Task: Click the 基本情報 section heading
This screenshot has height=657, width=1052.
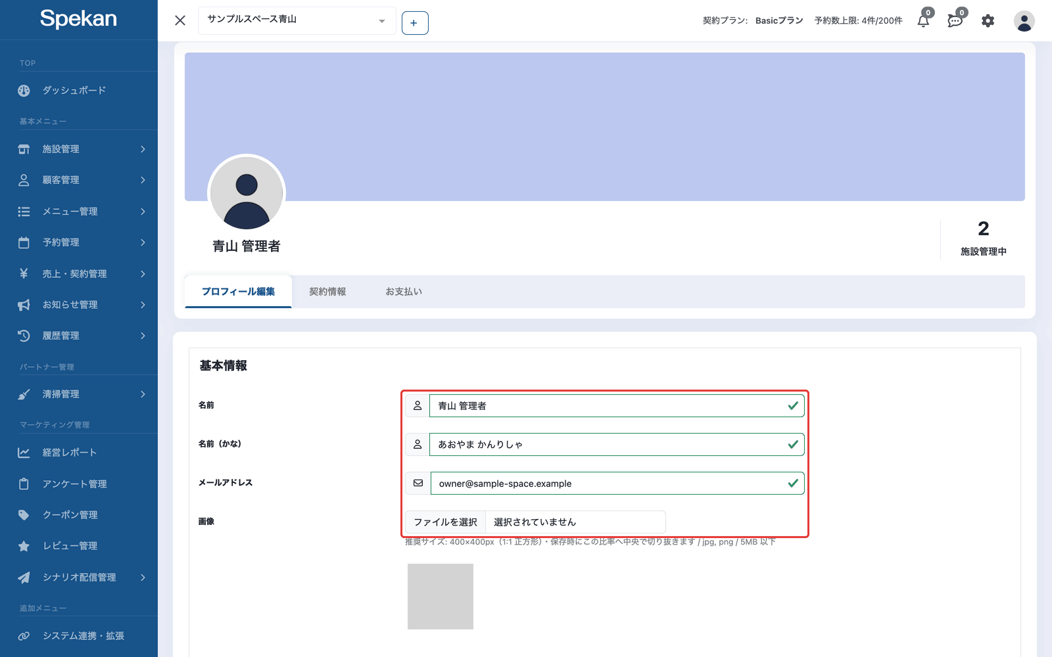Action: click(224, 366)
